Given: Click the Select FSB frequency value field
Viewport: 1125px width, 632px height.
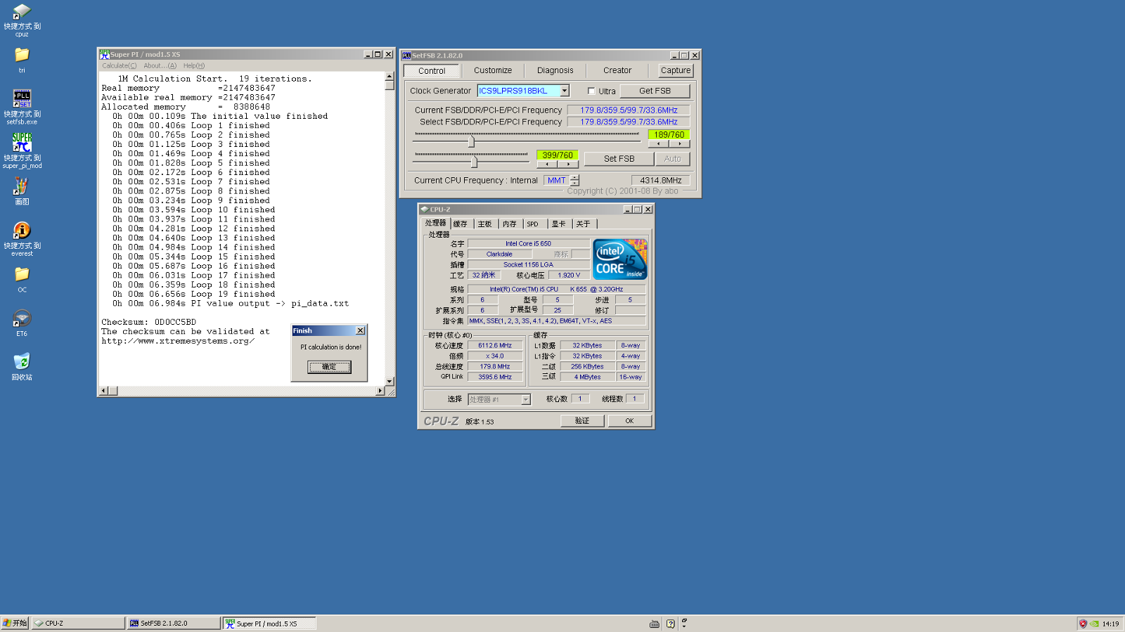Looking at the screenshot, I should (x=629, y=122).
